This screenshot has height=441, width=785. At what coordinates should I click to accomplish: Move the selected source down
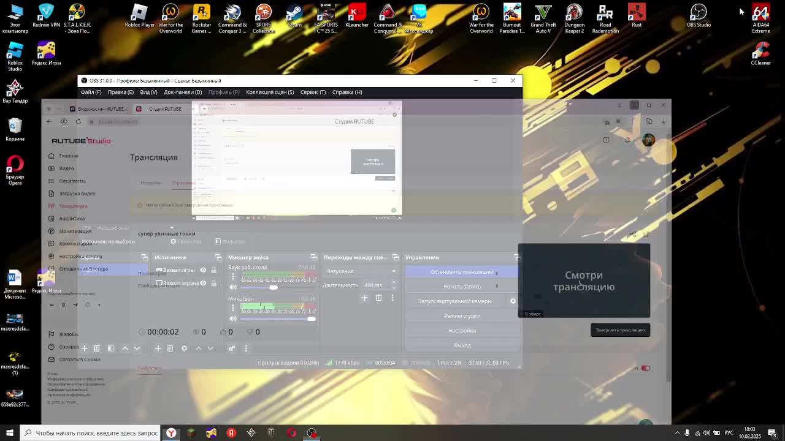click(210, 348)
